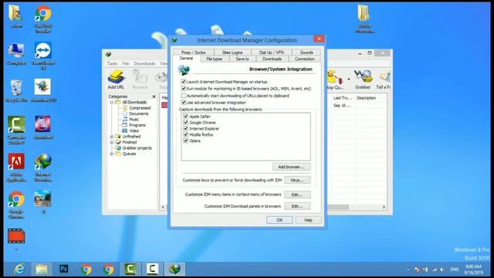Viewport: 494px width, 278px height.
Task: Select the Adobe Photoshop folder on desktop
Action: (364, 19)
